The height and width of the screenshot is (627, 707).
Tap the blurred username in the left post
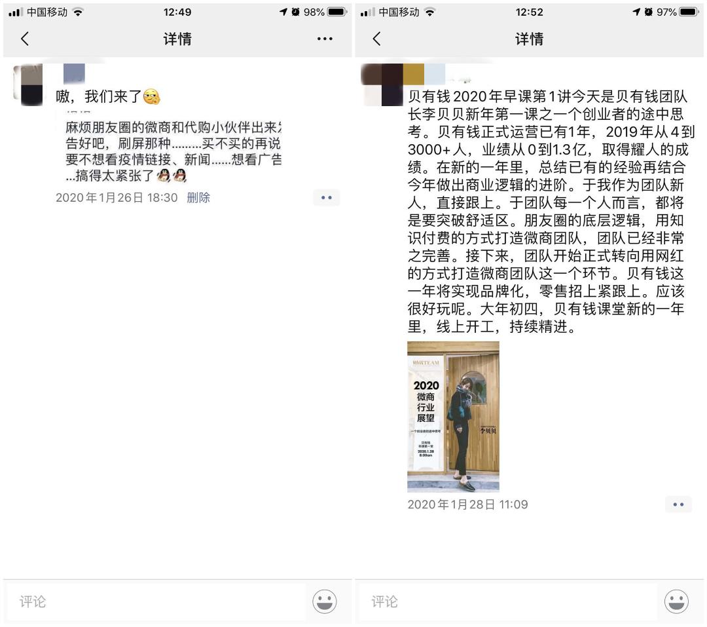pyautogui.click(x=74, y=73)
